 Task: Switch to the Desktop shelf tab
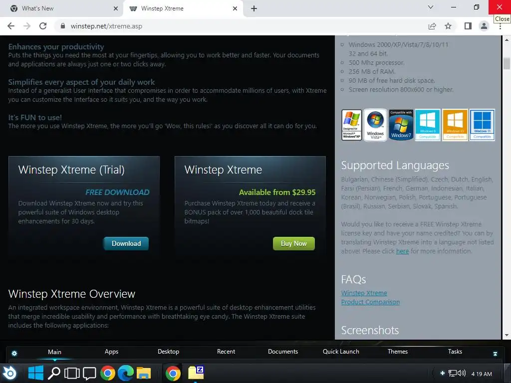tap(169, 352)
